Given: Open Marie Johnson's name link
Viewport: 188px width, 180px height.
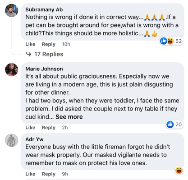Looking at the screenshot, I should coord(44,69).
